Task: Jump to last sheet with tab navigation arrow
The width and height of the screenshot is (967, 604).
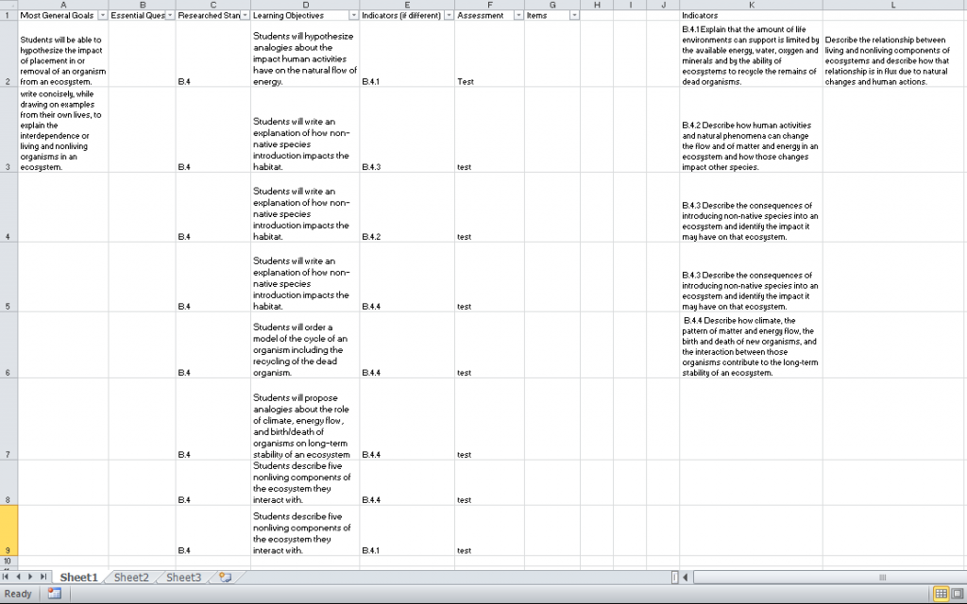Action: pos(44,578)
